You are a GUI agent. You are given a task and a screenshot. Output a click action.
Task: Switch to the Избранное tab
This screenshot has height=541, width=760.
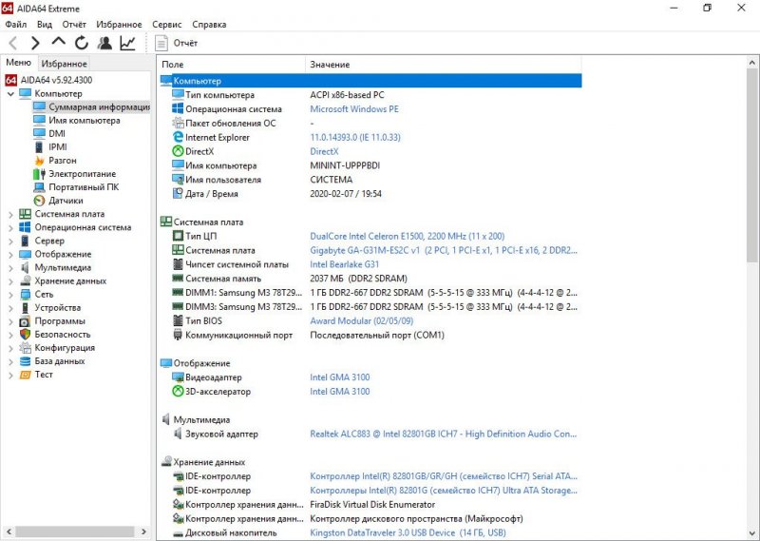pos(64,64)
